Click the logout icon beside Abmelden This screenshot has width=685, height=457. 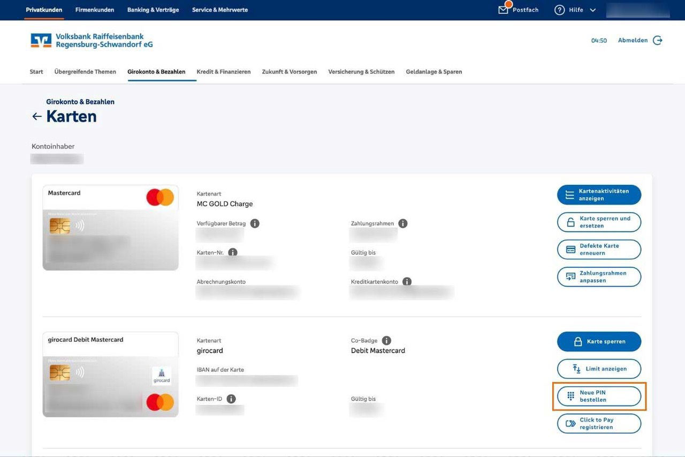click(x=658, y=40)
